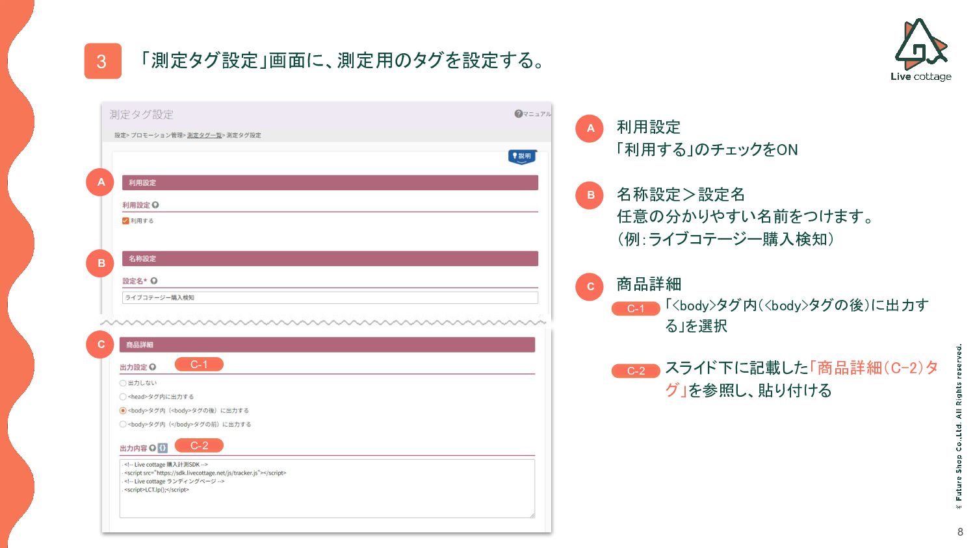Open the 説明 explanation button
The width and height of the screenshot is (975, 548).
[x=521, y=156]
